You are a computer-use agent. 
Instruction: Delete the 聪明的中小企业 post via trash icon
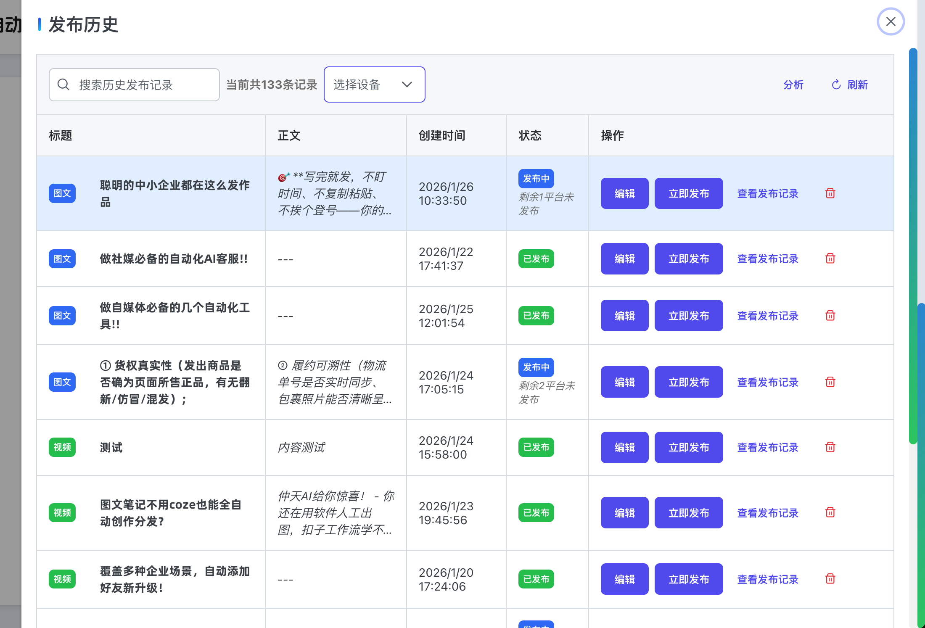click(x=830, y=193)
